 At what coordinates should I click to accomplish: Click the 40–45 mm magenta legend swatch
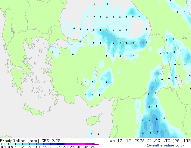click(82, 144)
